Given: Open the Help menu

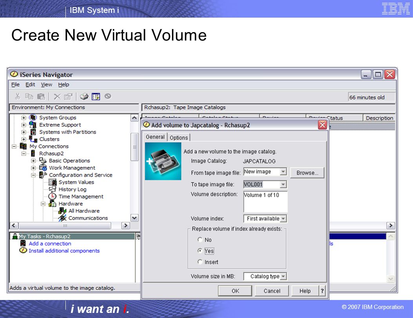Looking at the screenshot, I should (x=63, y=85).
